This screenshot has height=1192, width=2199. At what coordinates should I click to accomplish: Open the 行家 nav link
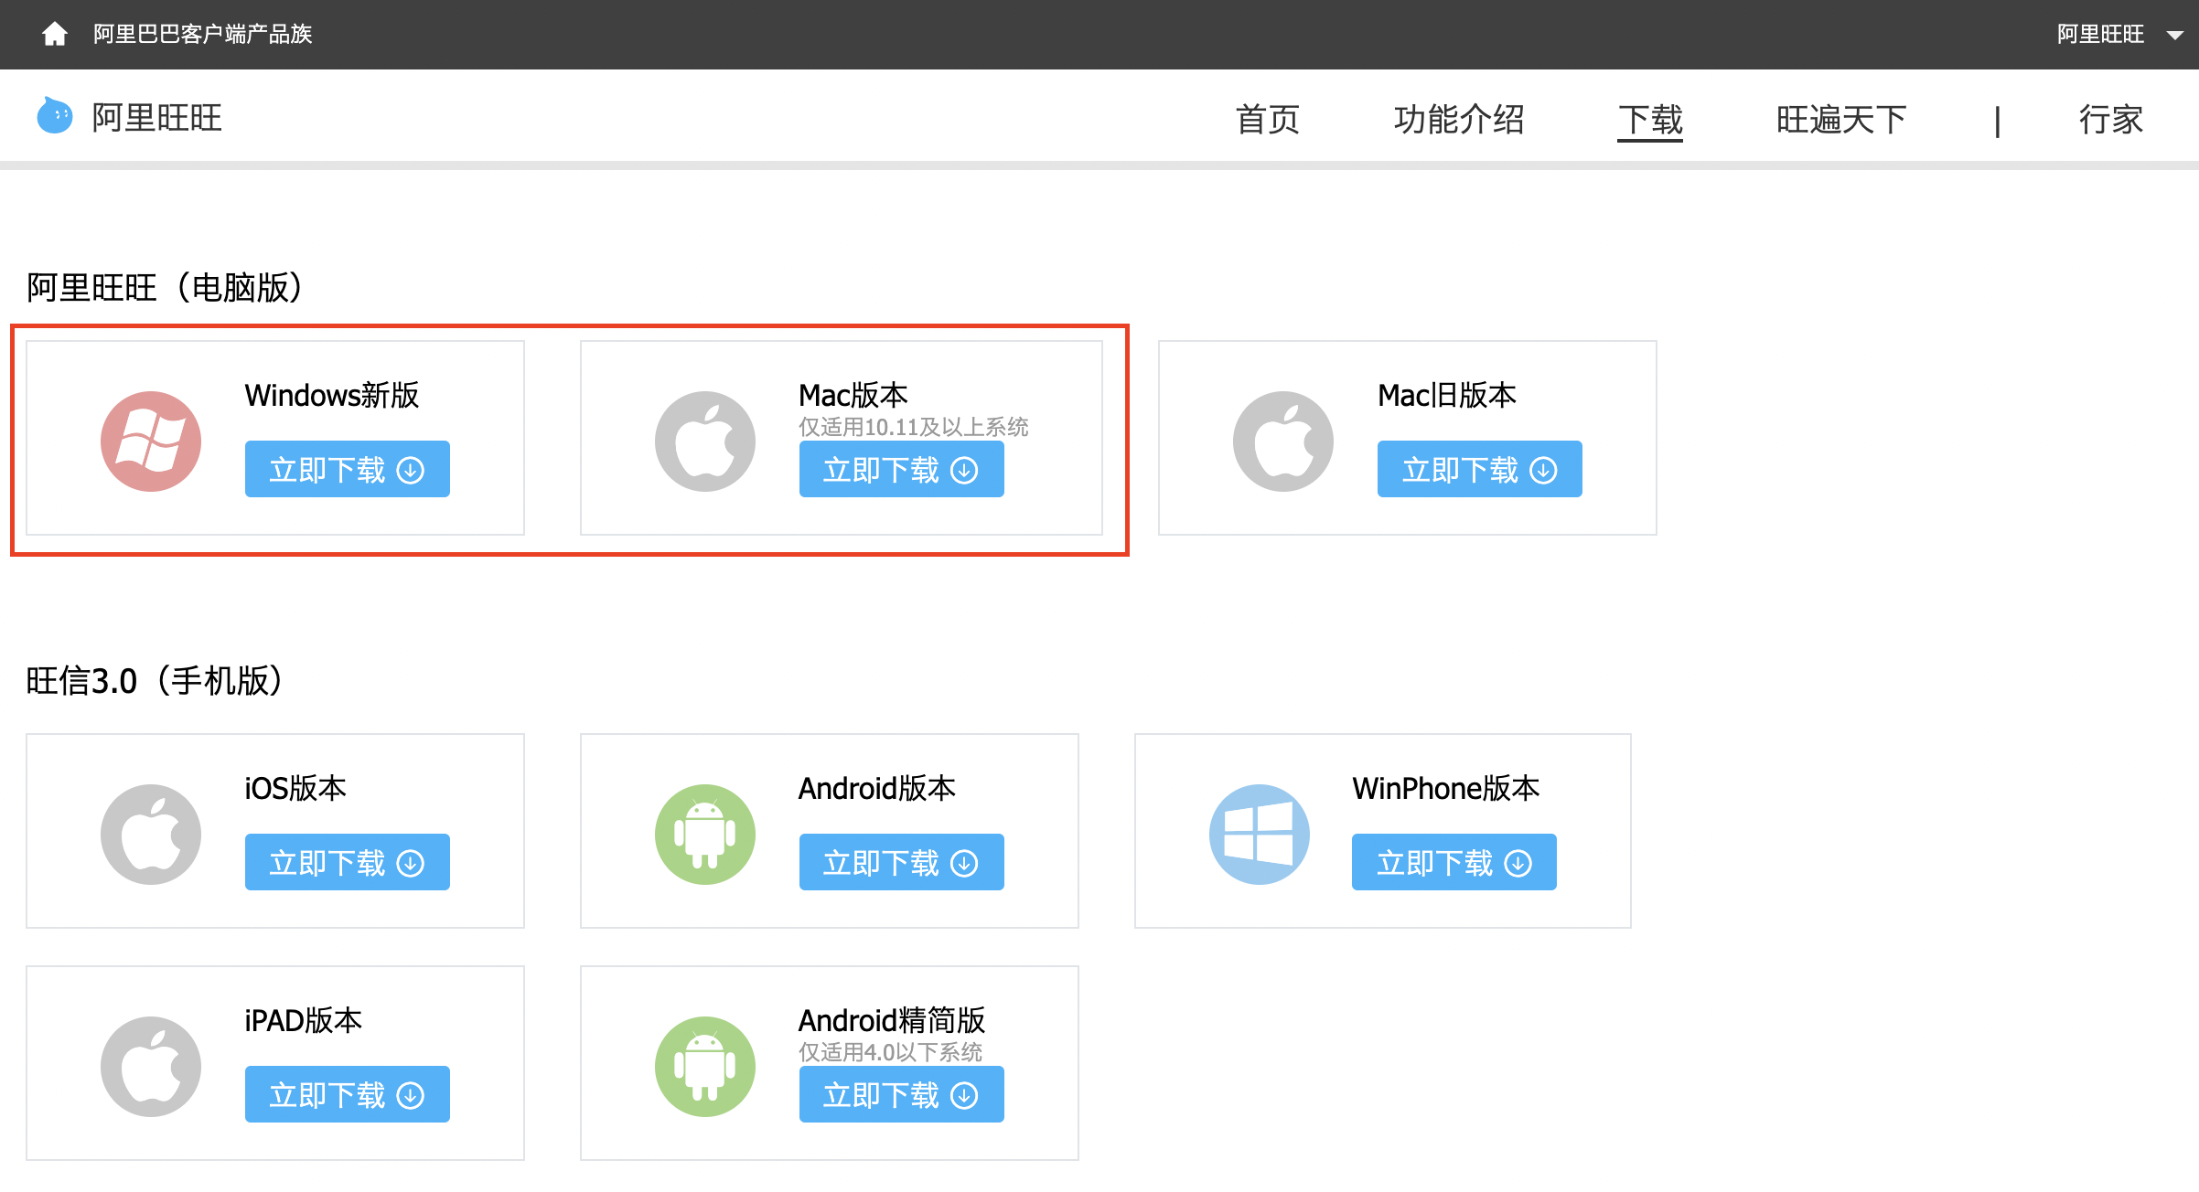(2111, 120)
